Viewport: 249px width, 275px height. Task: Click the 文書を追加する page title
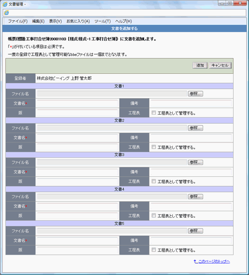pyautogui.click(x=124, y=28)
